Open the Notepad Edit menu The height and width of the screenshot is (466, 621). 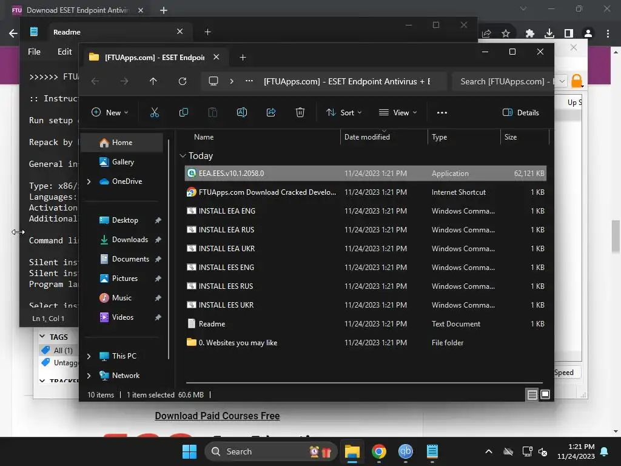[x=64, y=52]
